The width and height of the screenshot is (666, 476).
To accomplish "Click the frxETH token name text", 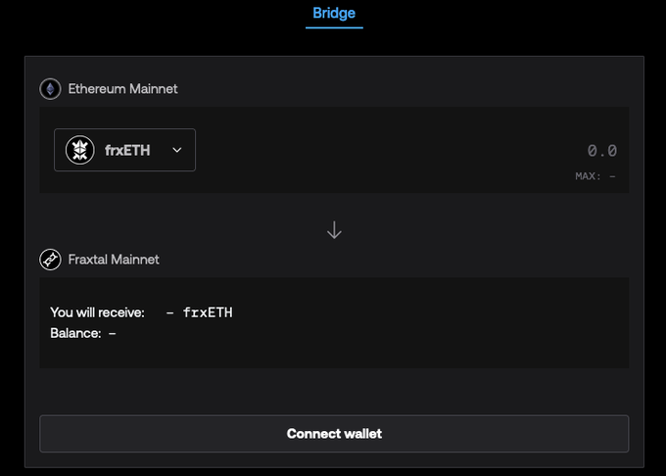I will (127, 150).
